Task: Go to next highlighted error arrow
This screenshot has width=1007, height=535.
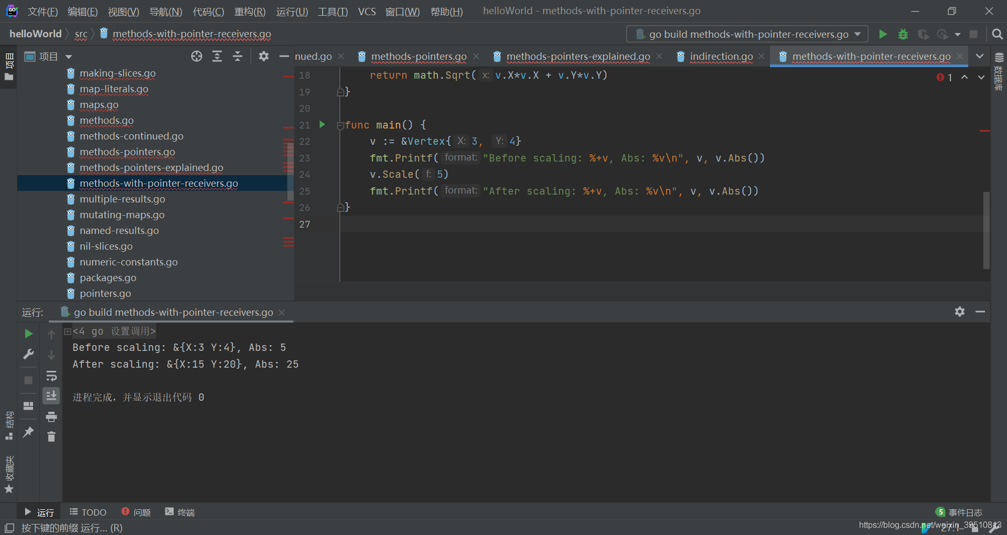Action: 981,77
